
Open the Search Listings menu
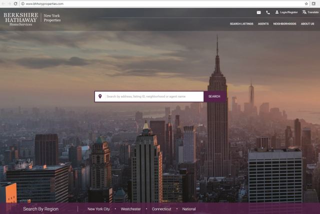(x=241, y=24)
